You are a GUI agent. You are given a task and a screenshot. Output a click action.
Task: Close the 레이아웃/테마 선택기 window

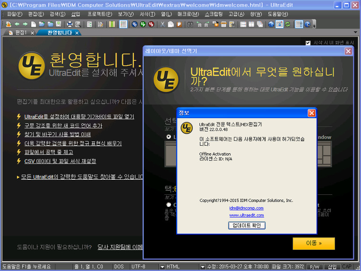tap(348, 51)
